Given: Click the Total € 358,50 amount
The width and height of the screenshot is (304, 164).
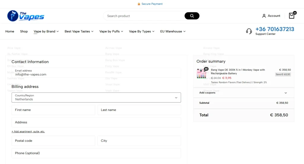Looking at the screenshot, I should click(279, 115).
